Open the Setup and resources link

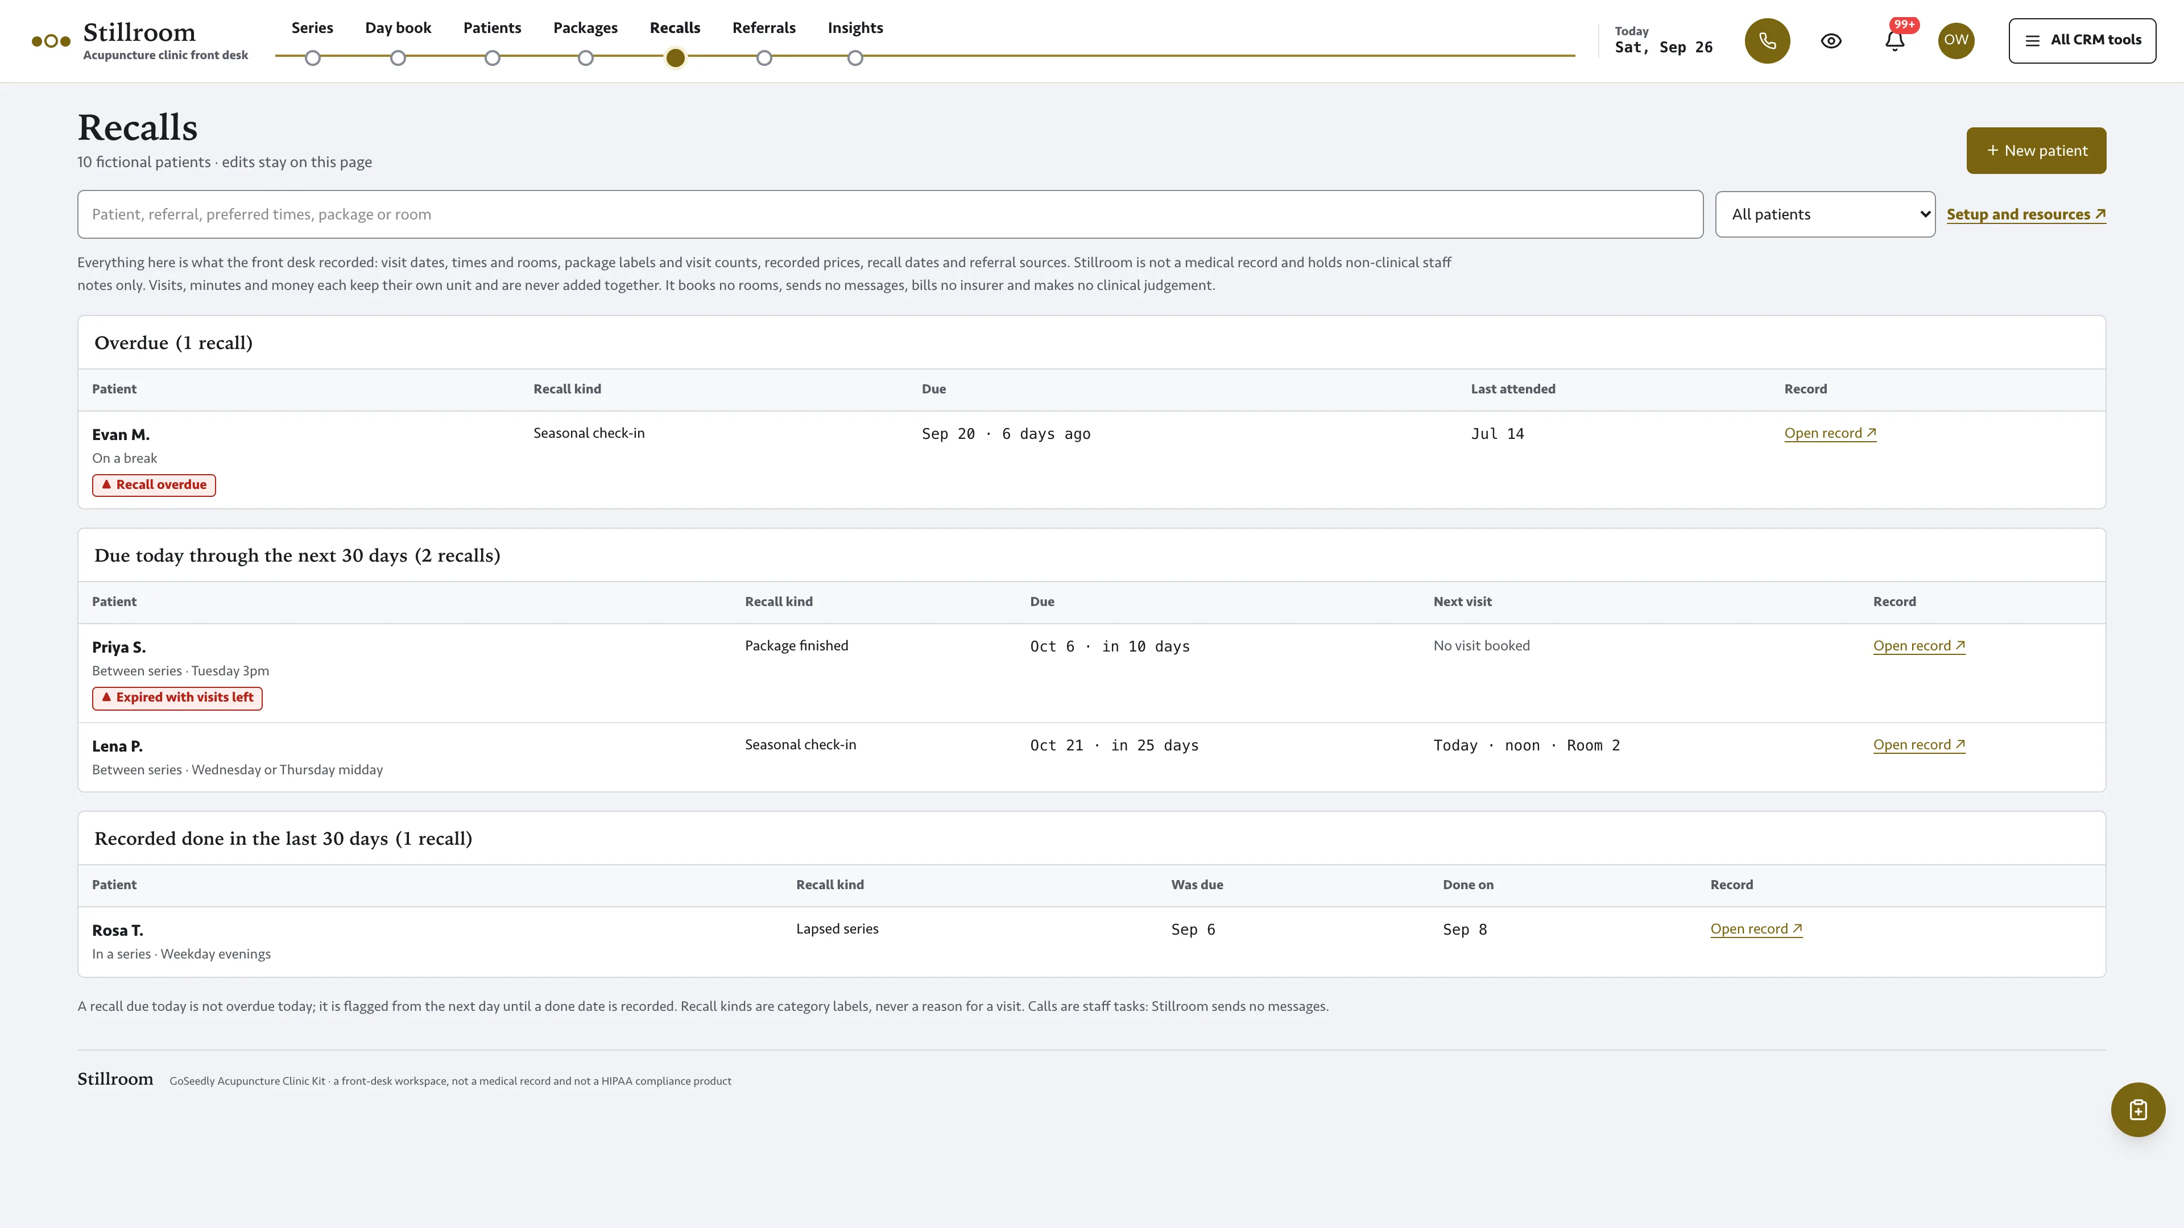coord(2026,214)
